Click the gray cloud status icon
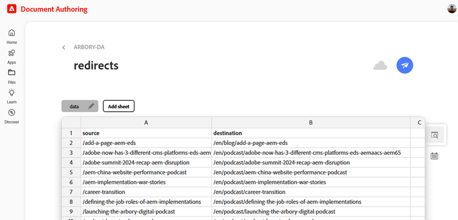Viewport: 458px width, 220px height. (x=380, y=65)
